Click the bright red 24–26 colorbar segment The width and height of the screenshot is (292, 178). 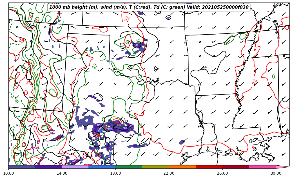pyautogui.click(x=209, y=167)
